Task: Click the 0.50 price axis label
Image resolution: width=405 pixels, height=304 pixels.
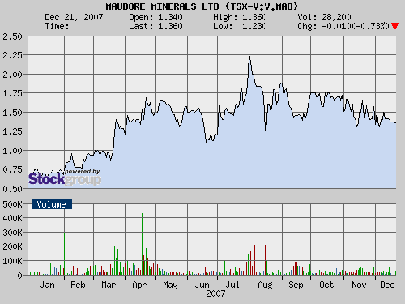Action: 12,189
